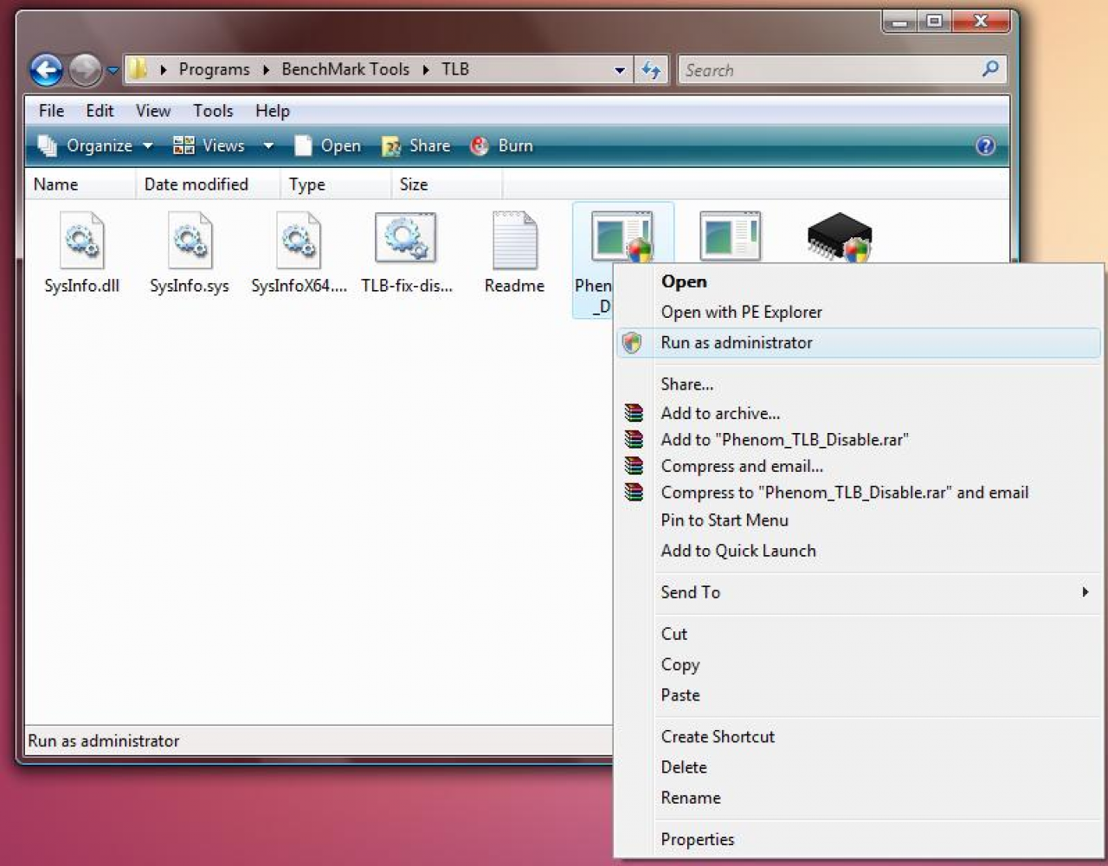Select TLB in the address breadcrumb
The image size is (1108, 866).
coord(455,69)
